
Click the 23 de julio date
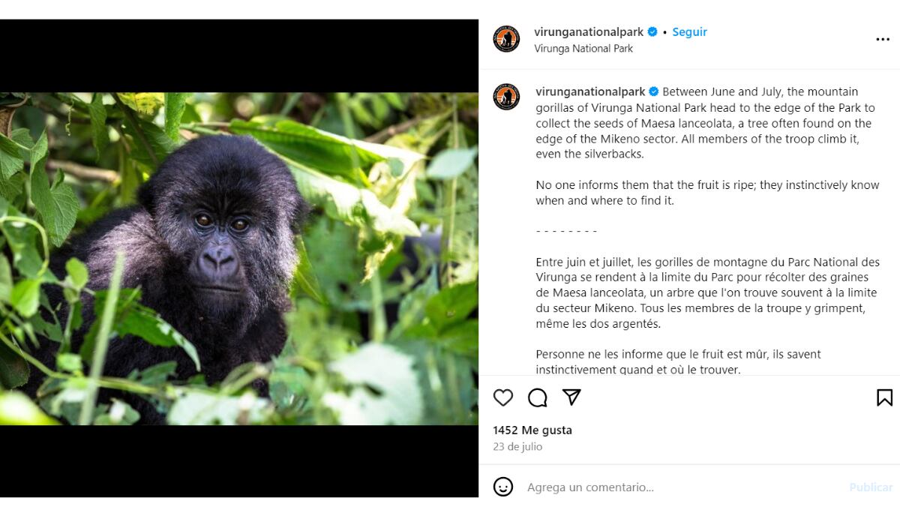pyautogui.click(x=517, y=446)
